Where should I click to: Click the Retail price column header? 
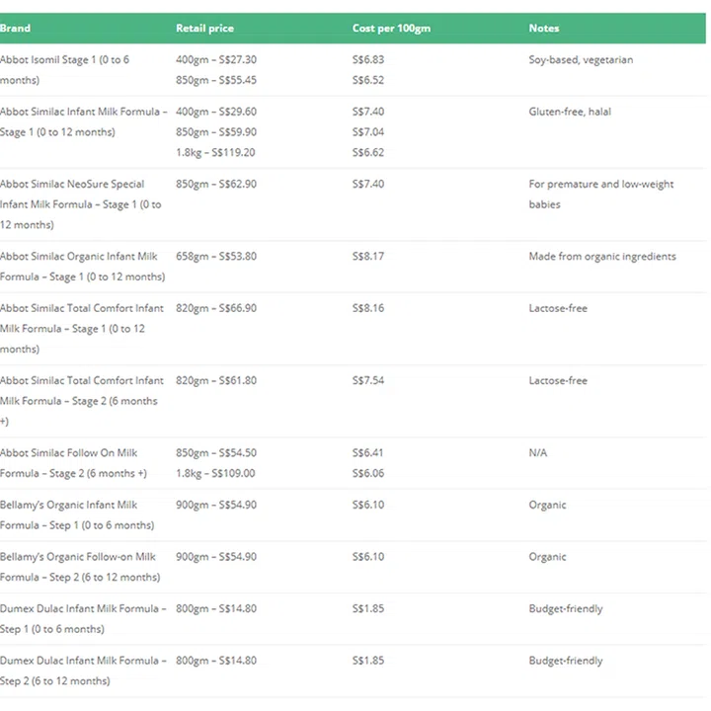(204, 28)
